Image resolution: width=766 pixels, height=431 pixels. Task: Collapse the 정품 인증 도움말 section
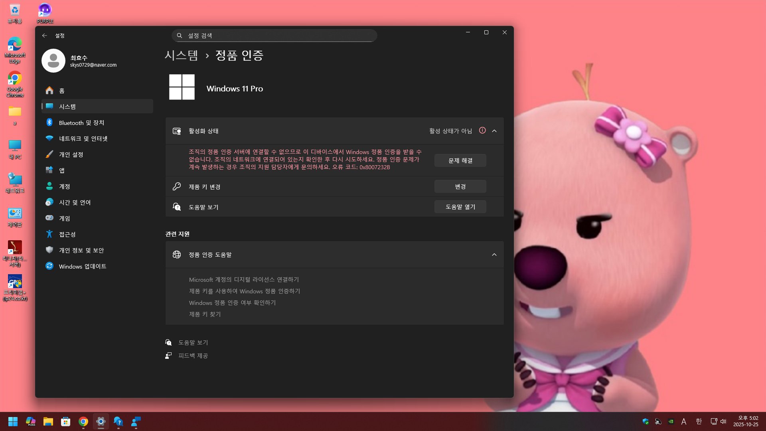tap(494, 255)
